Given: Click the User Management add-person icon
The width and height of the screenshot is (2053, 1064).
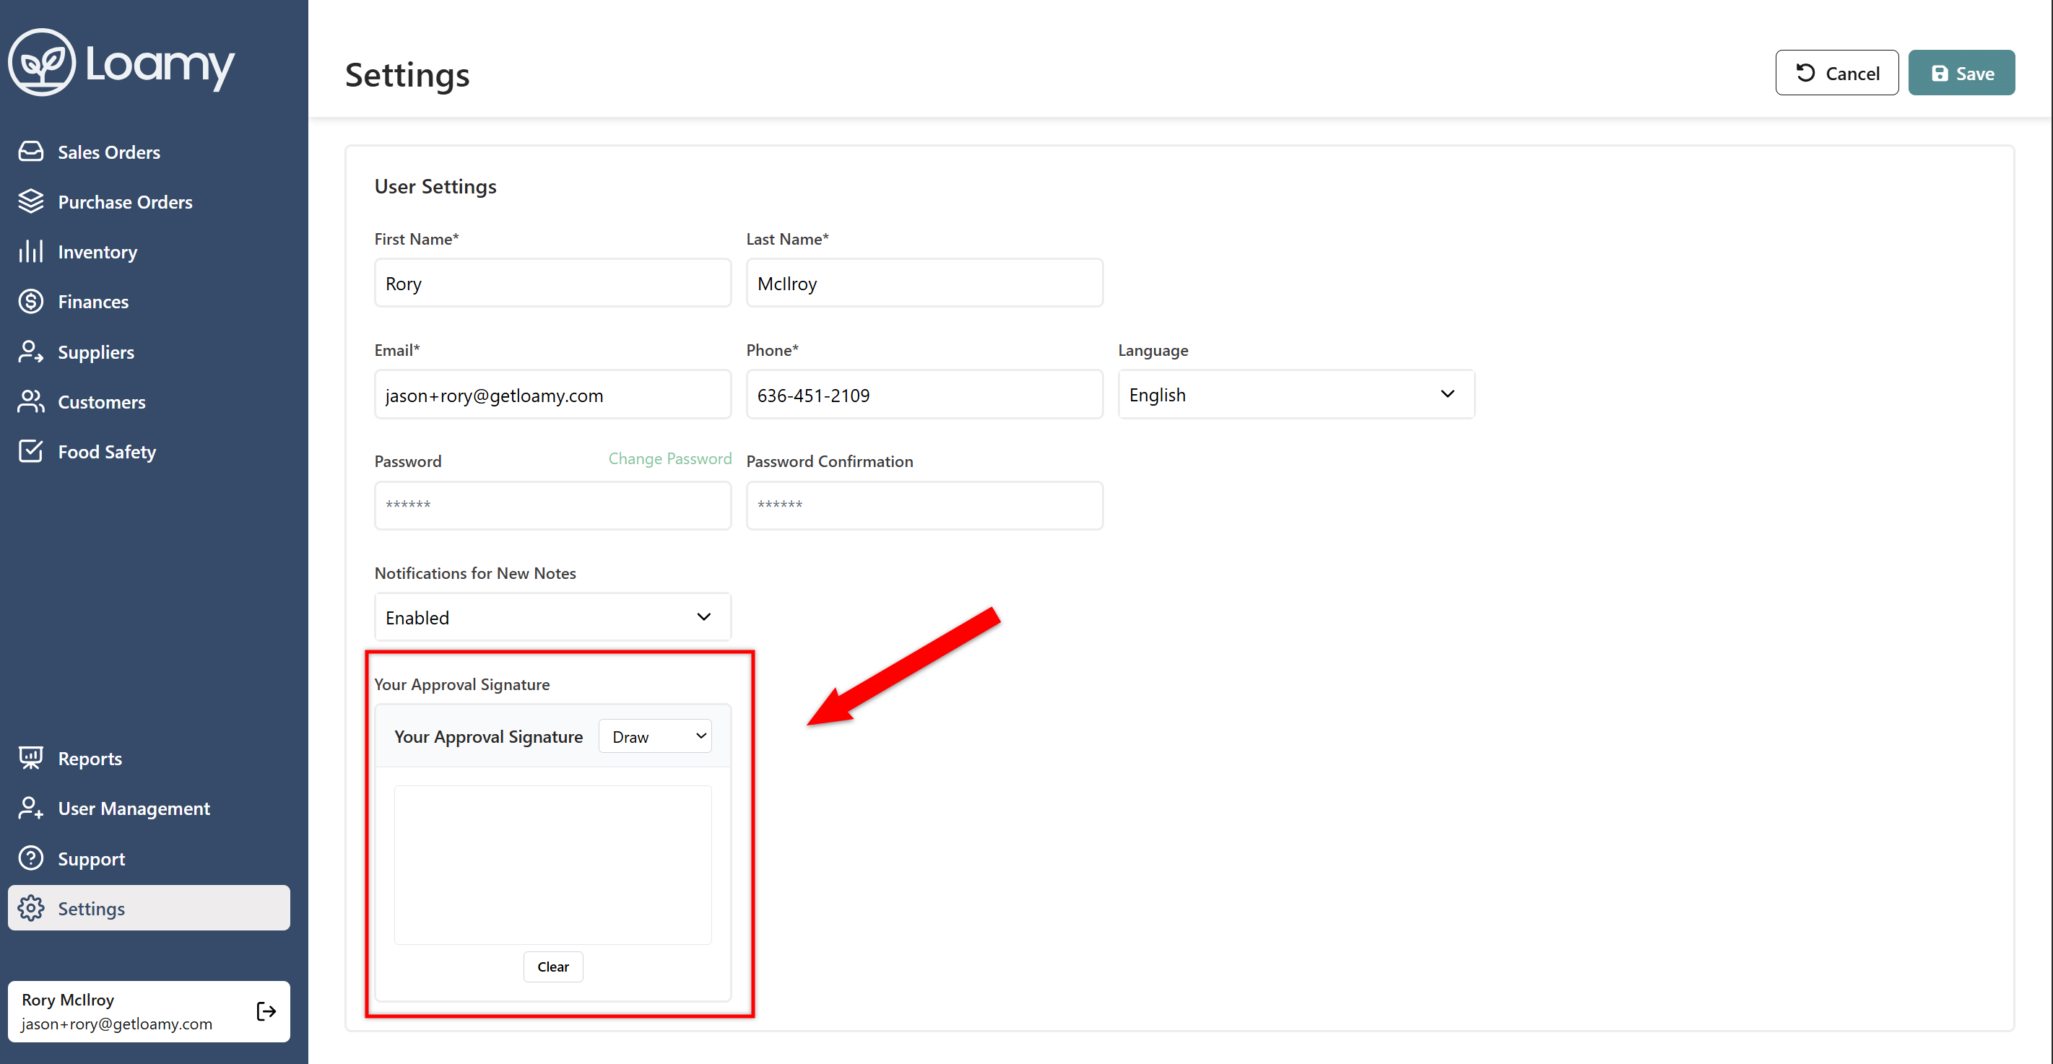Looking at the screenshot, I should (31, 808).
